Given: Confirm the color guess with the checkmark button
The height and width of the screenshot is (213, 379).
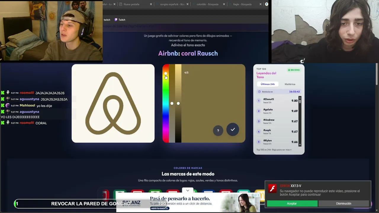Looking at the screenshot, I should coord(233,129).
